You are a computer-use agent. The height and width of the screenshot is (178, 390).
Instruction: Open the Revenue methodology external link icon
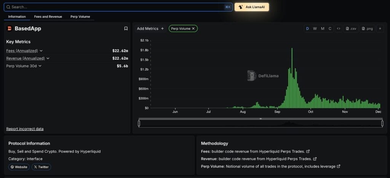tap(315, 159)
